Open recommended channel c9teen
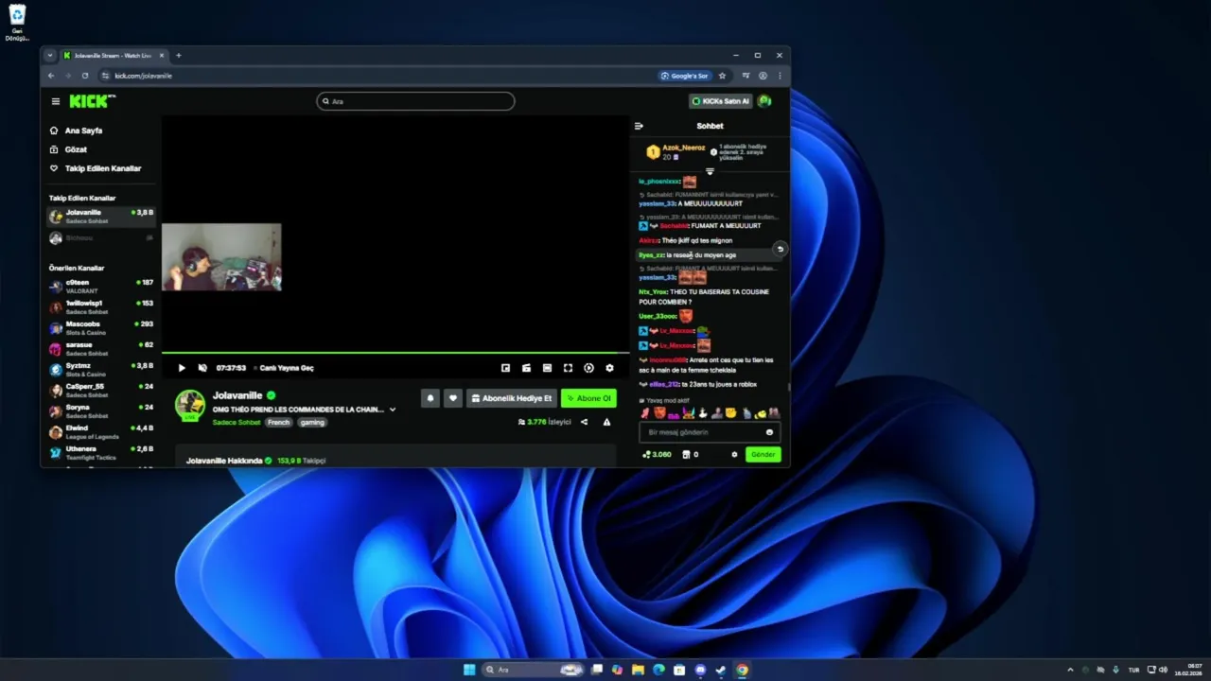Viewport: 1211px width, 681px height. point(101,286)
